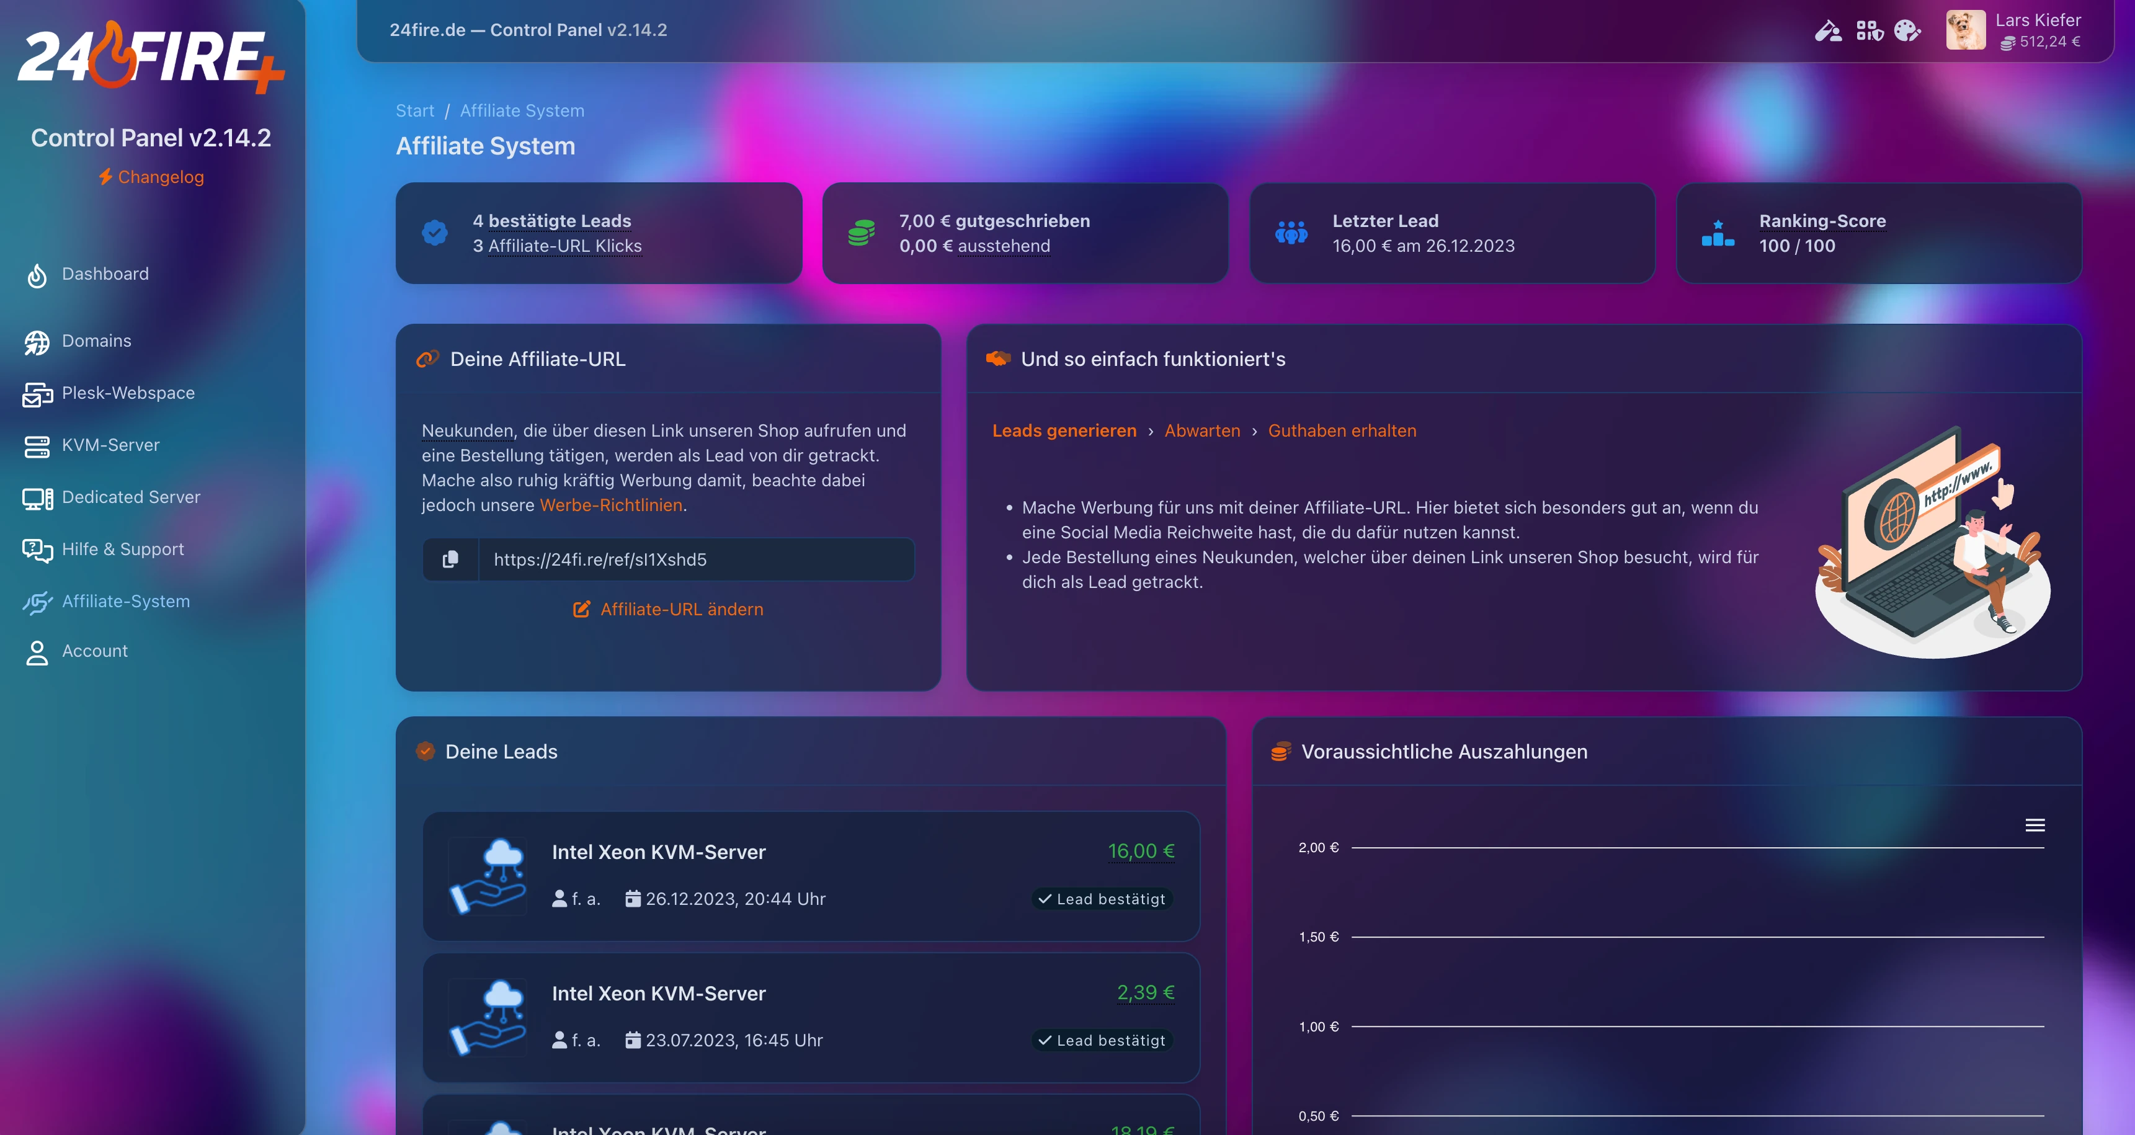Screen dimensions: 2135x1135
Task: Click '26.12.2023, 20:44 Uhr' date text
Action: tap(735, 899)
